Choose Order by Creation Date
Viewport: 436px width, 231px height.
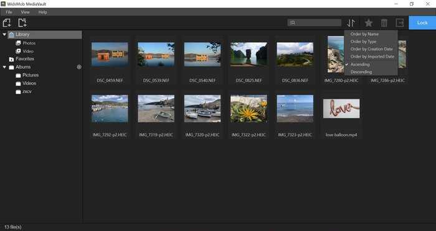click(371, 49)
